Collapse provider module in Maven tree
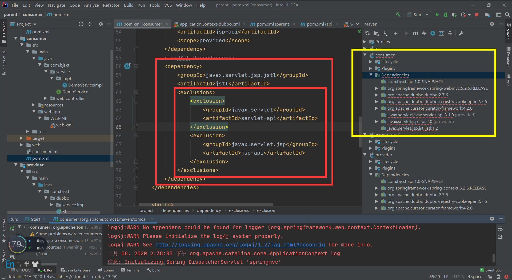The height and width of the screenshot is (280, 512). (x=365, y=155)
